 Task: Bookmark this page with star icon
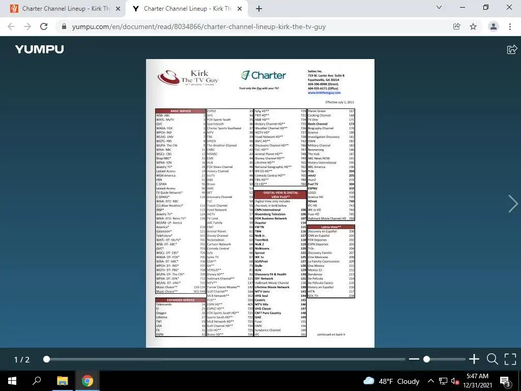473,26
